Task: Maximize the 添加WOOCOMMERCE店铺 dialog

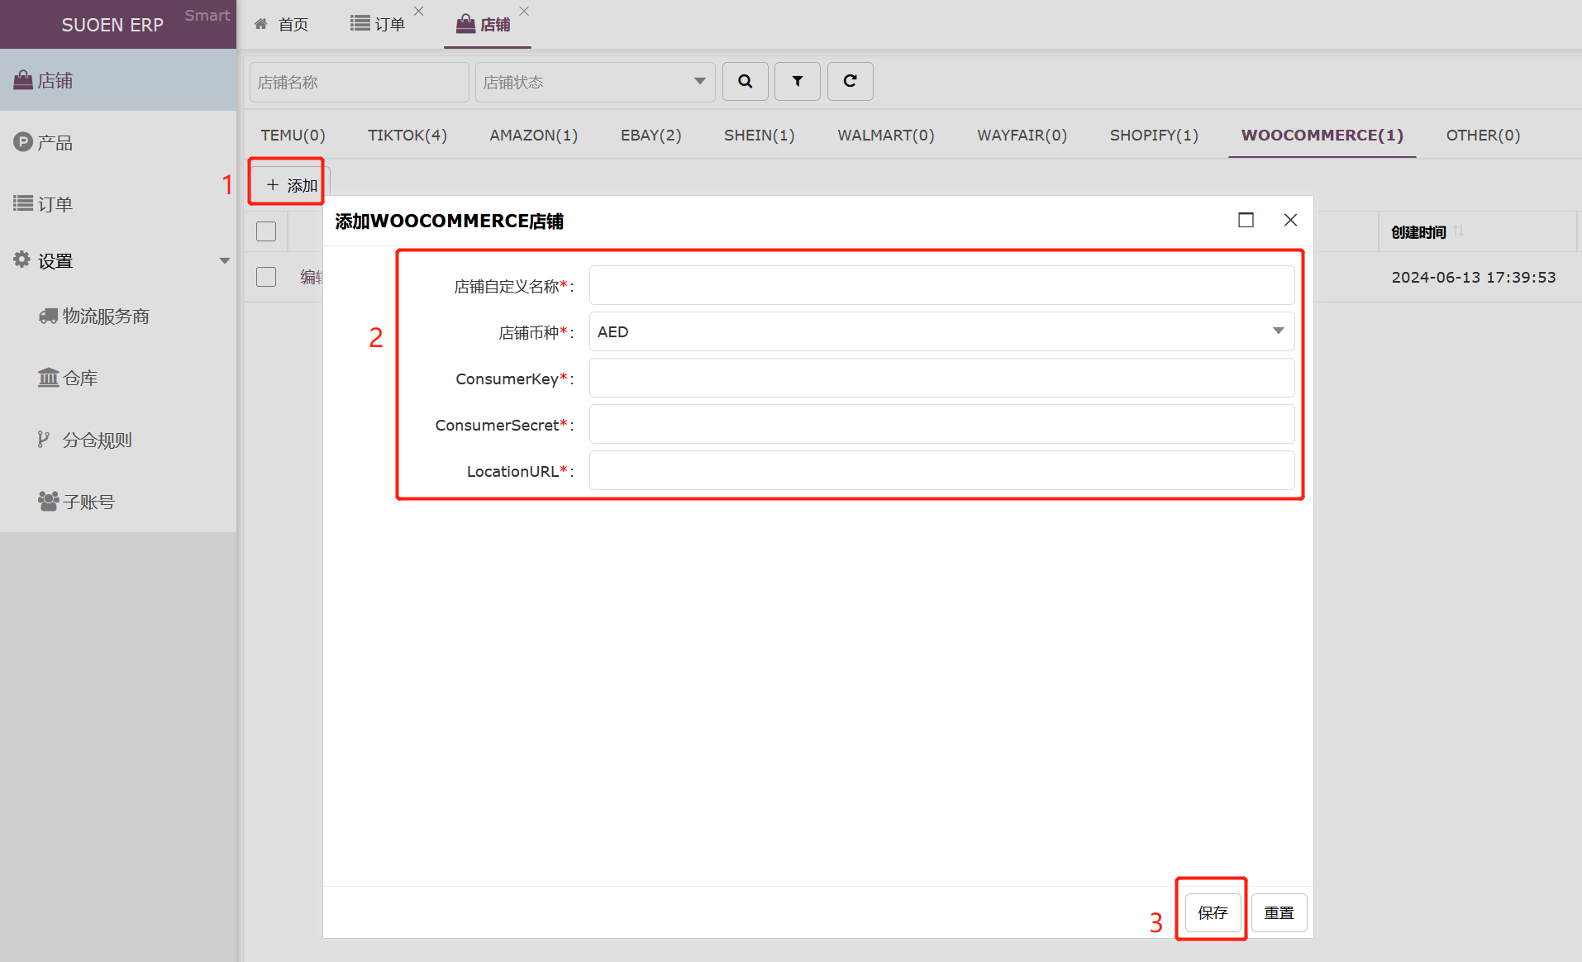Action: (x=1246, y=220)
